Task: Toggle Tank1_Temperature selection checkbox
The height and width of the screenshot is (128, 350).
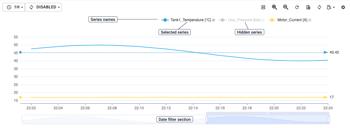Action: (x=214, y=20)
